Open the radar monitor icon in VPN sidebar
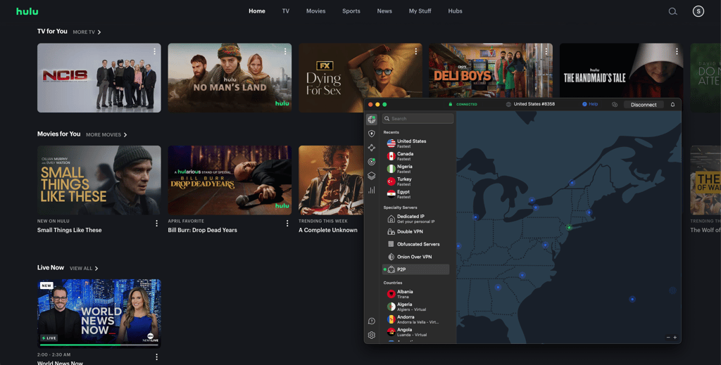The image size is (721, 365). coord(372,162)
